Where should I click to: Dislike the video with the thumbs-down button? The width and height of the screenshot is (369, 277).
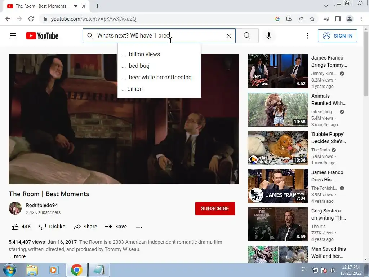(52, 227)
